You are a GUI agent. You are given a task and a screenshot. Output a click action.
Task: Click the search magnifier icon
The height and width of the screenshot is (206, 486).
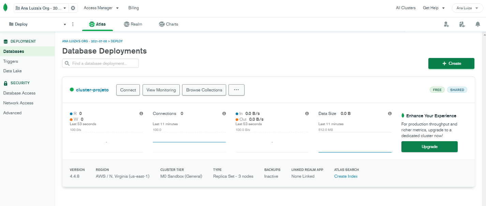coord(67,63)
